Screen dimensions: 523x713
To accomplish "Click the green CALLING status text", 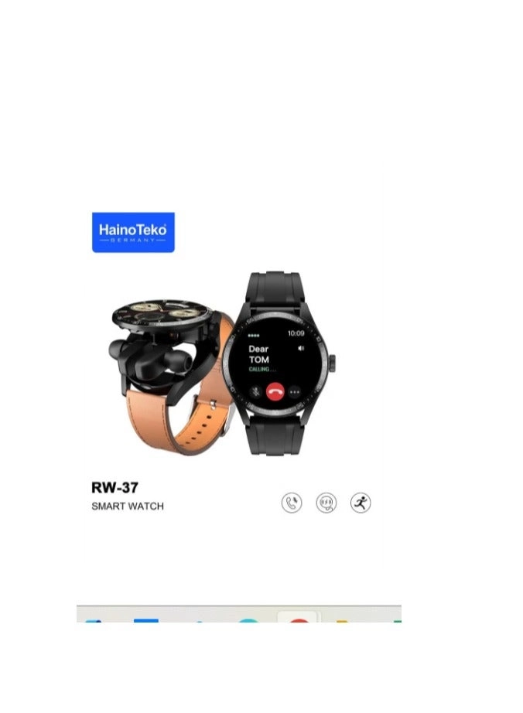I will click(x=262, y=369).
